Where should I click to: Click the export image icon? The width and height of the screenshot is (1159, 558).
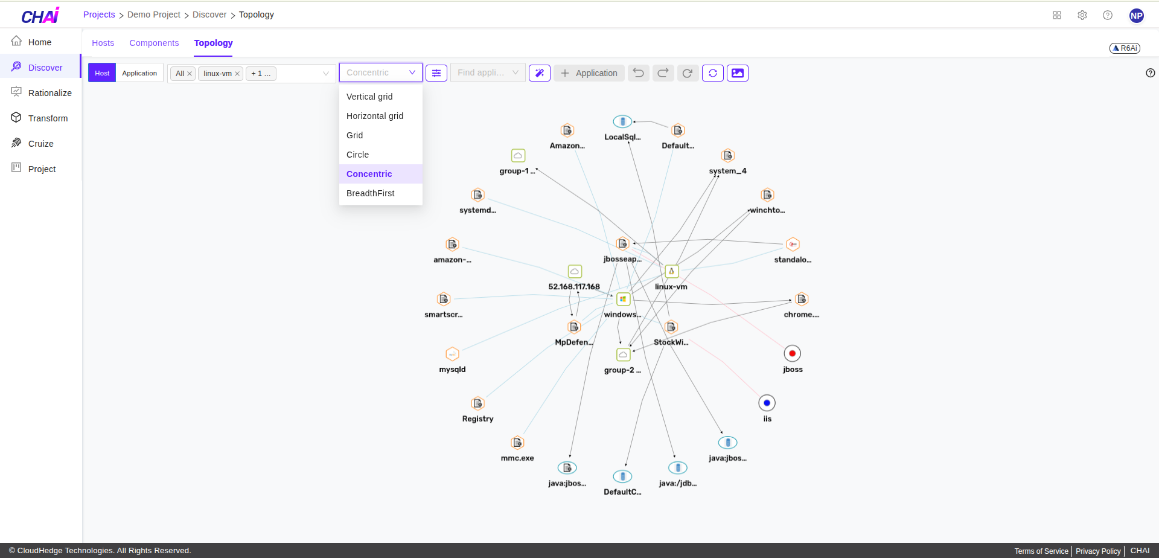pos(738,73)
